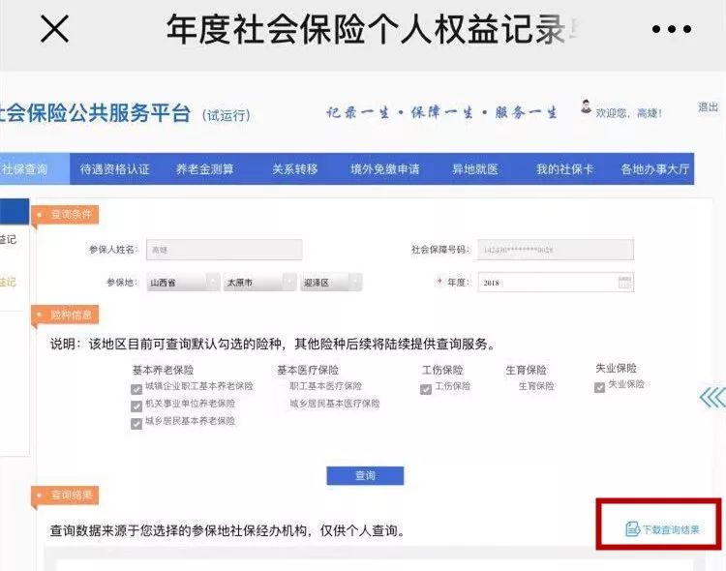Open the 关系转移 tab
This screenshot has width=726, height=571.
coord(294,169)
